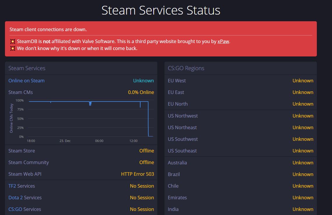This screenshot has width=332, height=215.
Task: Click the Offline status for Steam Community
Action: point(147,163)
